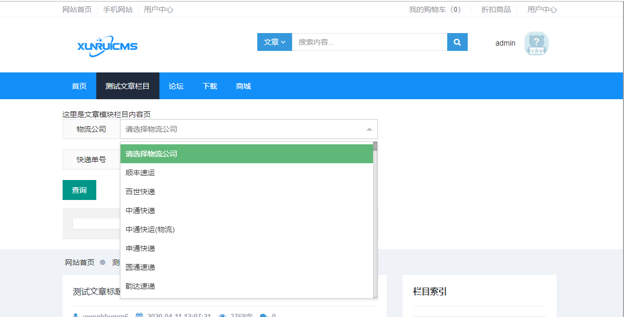Click the 快递单号 field label
The height and width of the screenshot is (317, 624).
pos(92,160)
